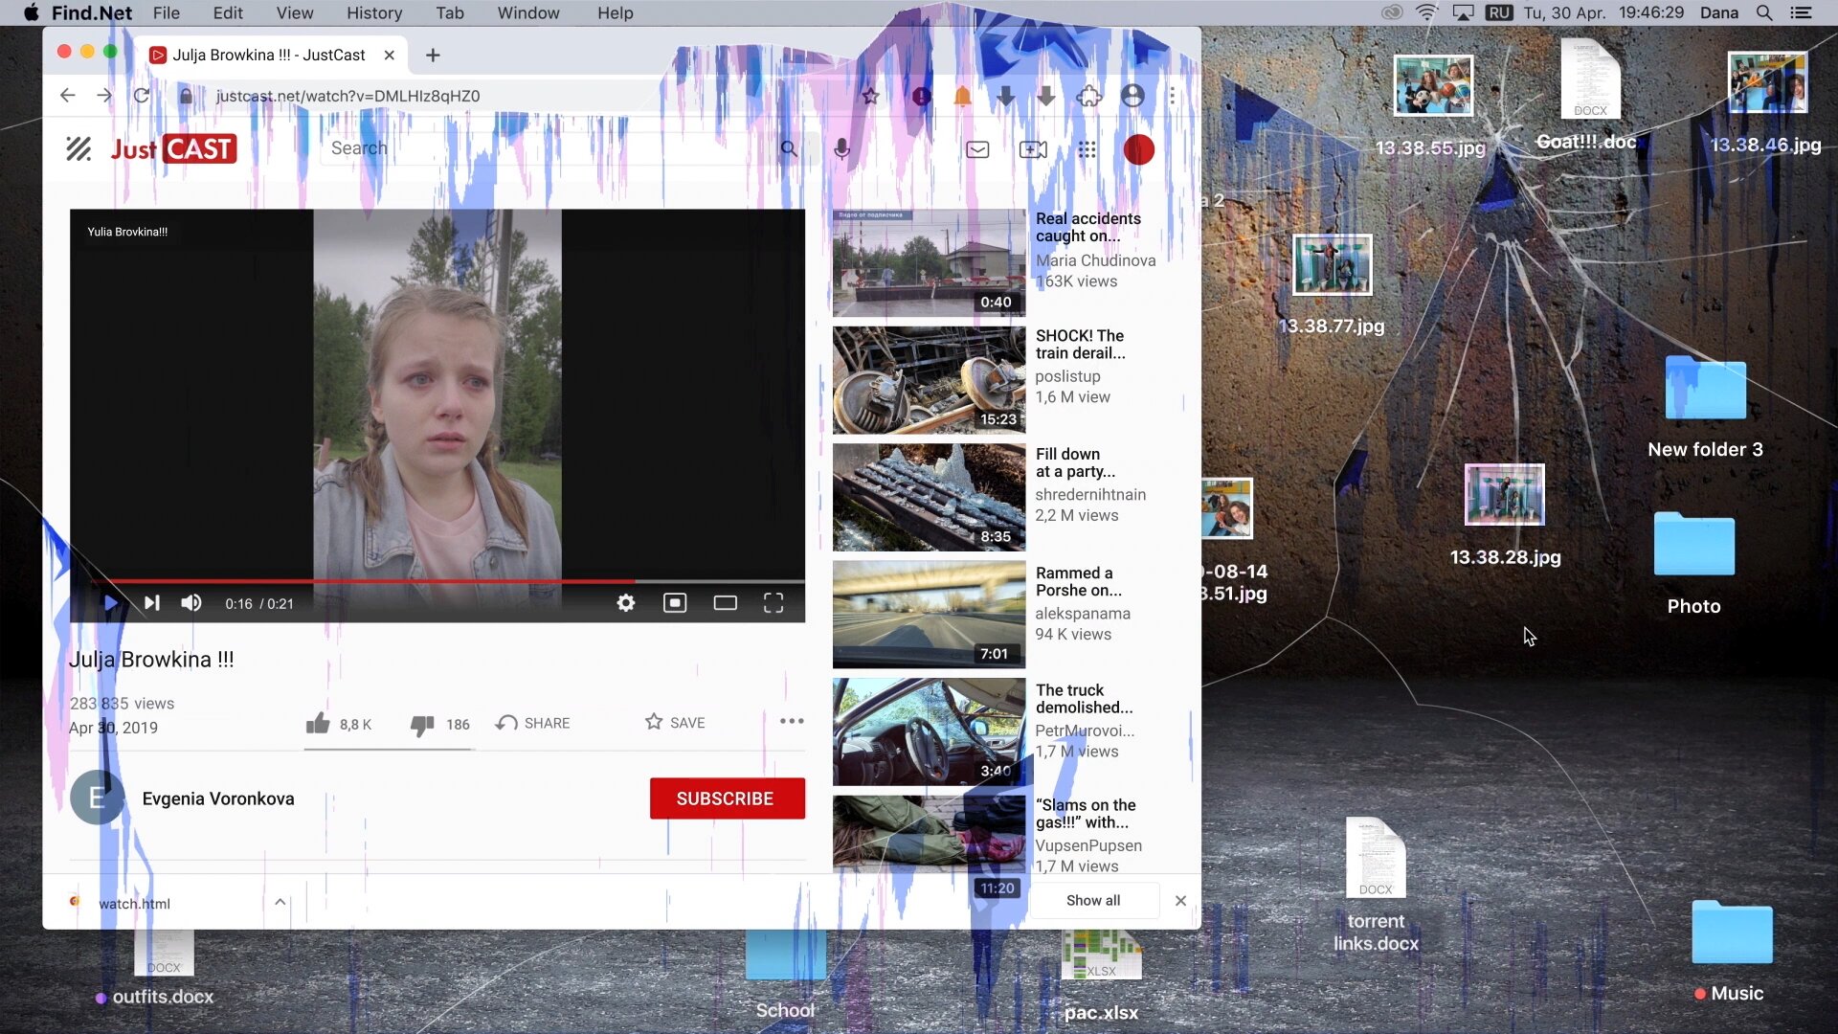Open Evgenia Voronkova channel avatar

[x=97, y=798]
